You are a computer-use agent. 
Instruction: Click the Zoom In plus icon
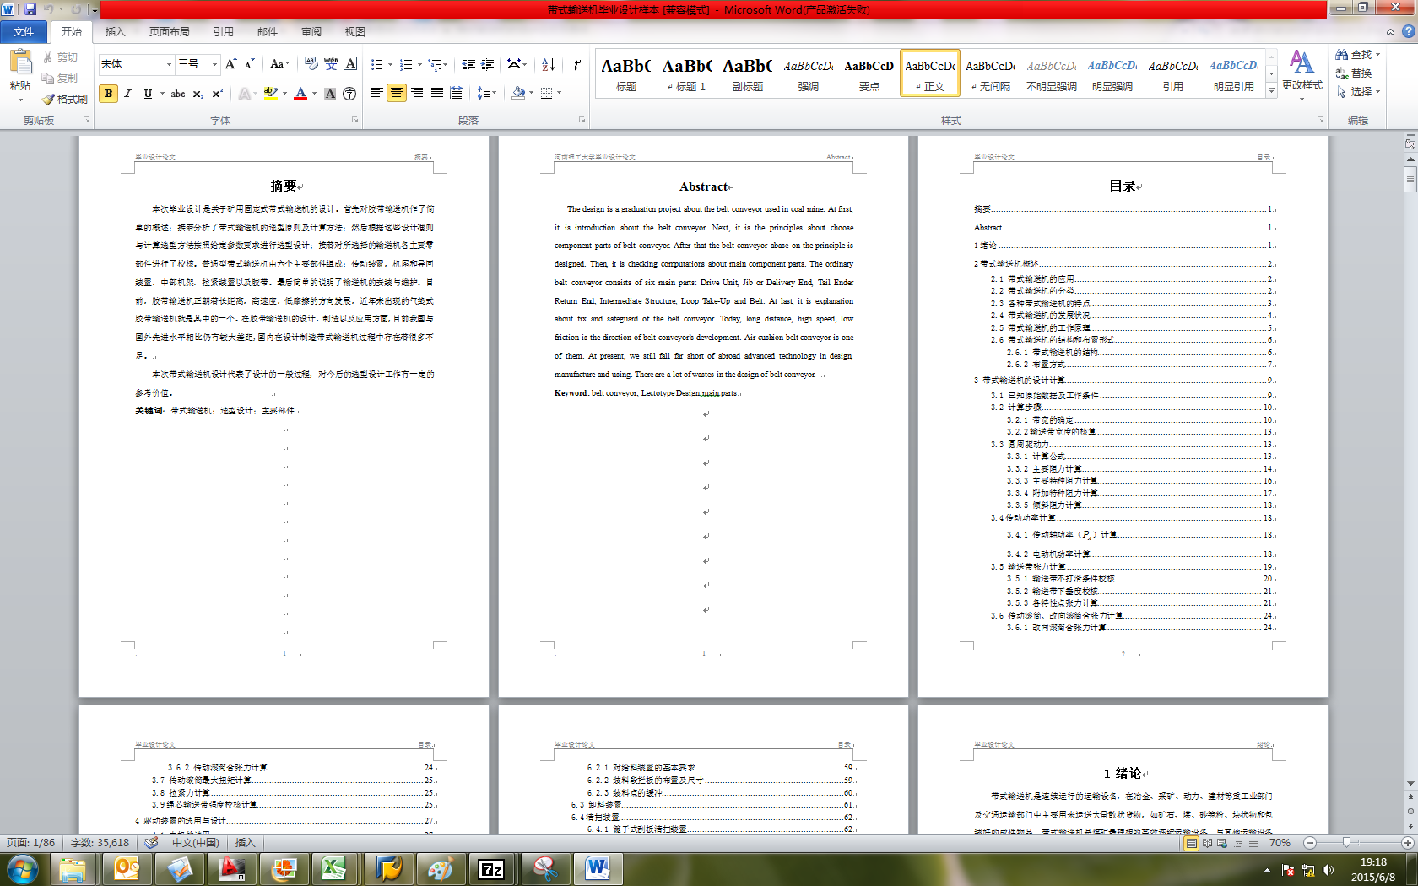1408,843
